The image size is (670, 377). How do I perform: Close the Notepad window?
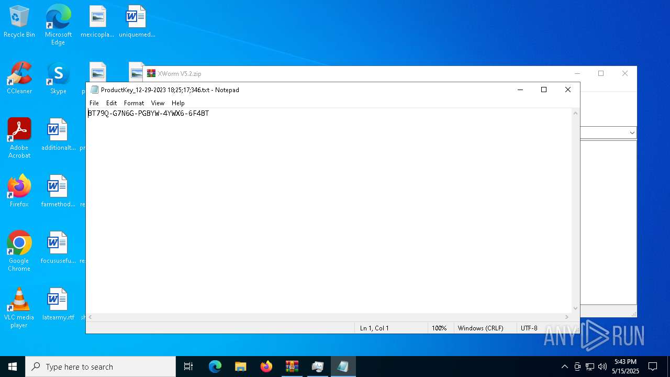(568, 90)
